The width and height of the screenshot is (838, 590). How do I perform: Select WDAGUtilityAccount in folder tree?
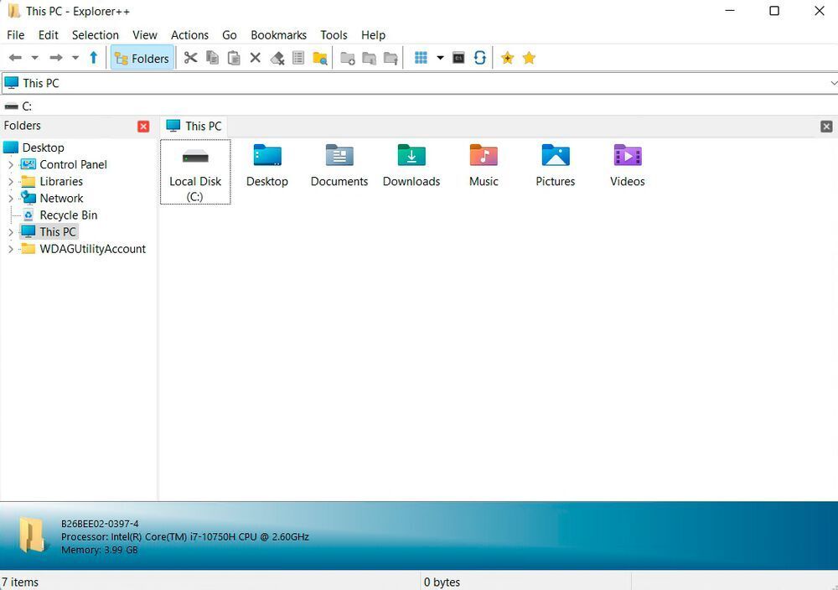92,249
